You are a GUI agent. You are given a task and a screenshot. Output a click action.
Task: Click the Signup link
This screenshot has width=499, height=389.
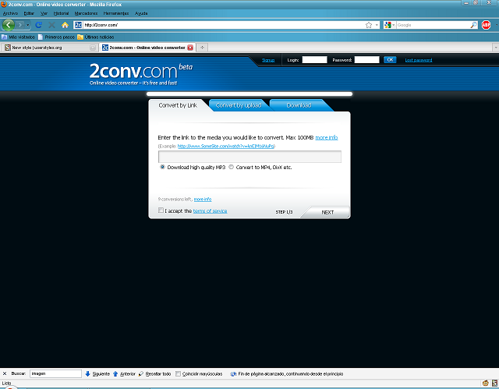[268, 60]
